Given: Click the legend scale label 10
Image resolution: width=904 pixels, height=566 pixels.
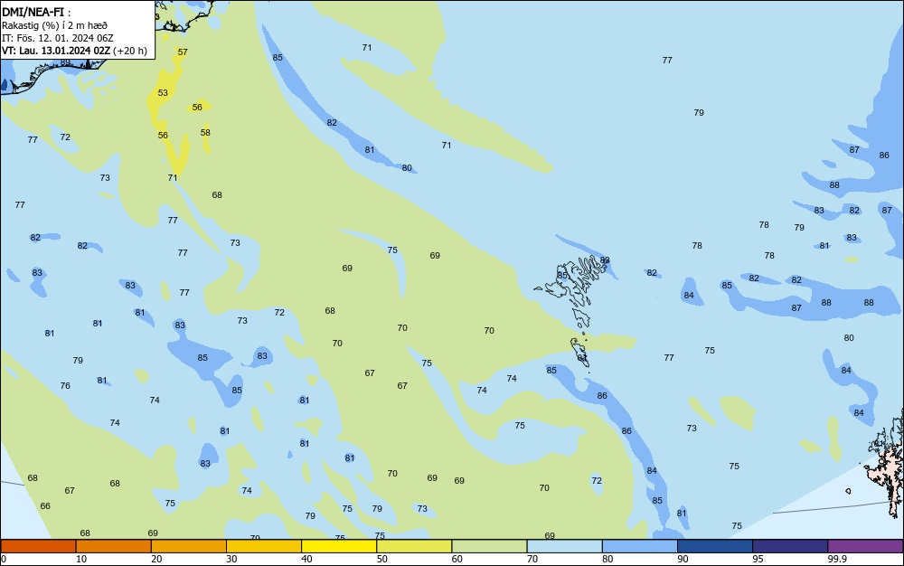Looking at the screenshot, I should pos(81,559).
